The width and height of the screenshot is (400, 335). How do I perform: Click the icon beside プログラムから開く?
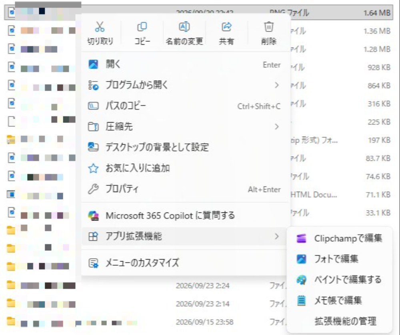tap(93, 85)
